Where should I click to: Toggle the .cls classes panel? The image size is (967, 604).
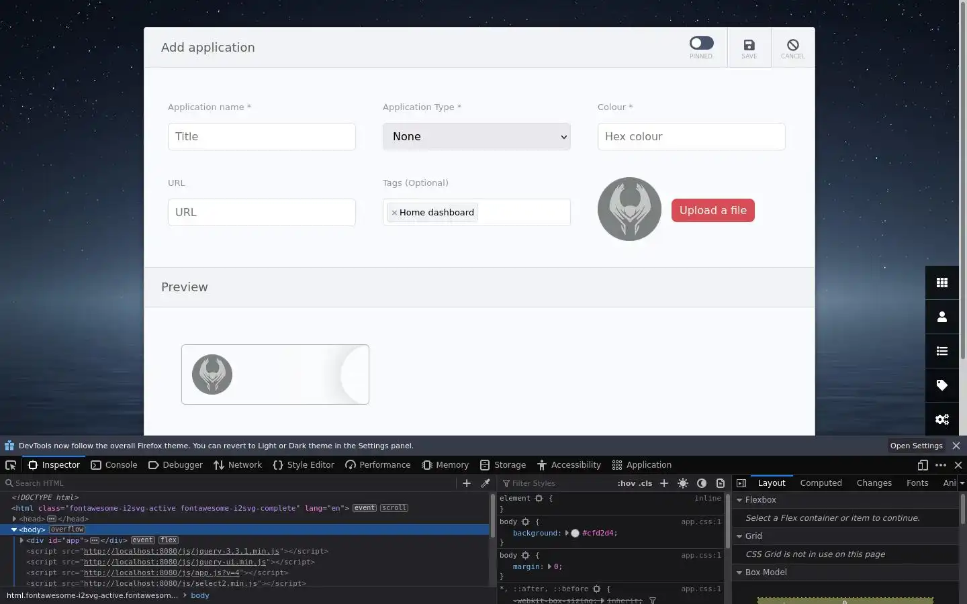pyautogui.click(x=645, y=483)
